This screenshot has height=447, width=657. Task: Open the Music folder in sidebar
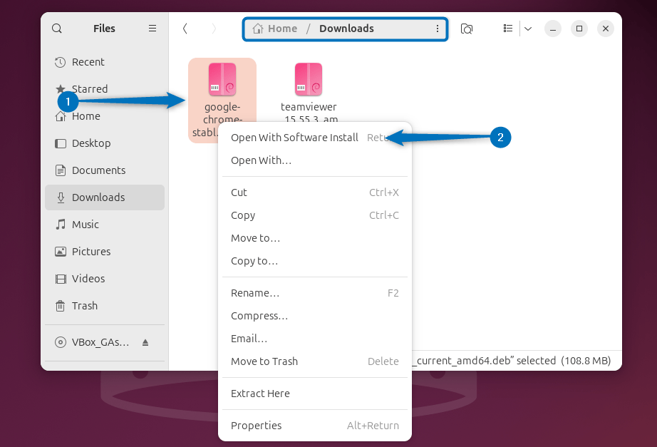(85, 224)
